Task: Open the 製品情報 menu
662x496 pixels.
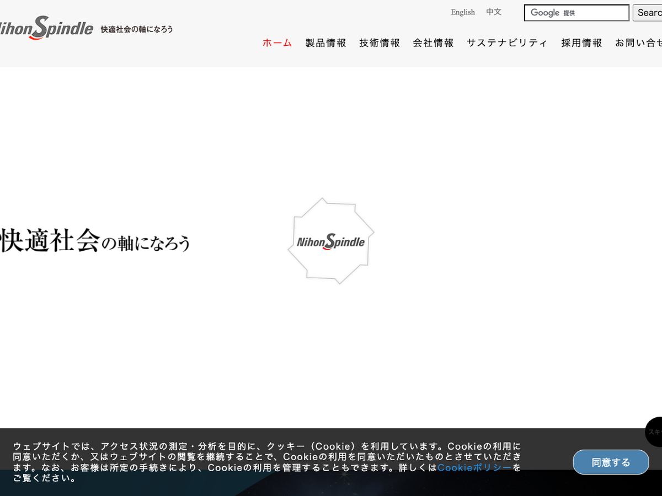Action: tap(325, 43)
